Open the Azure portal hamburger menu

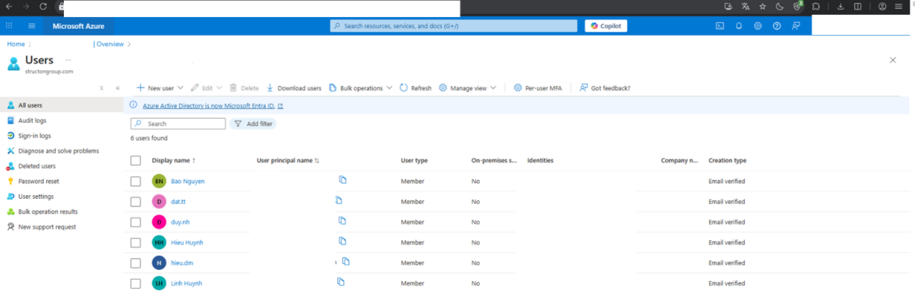coord(32,26)
